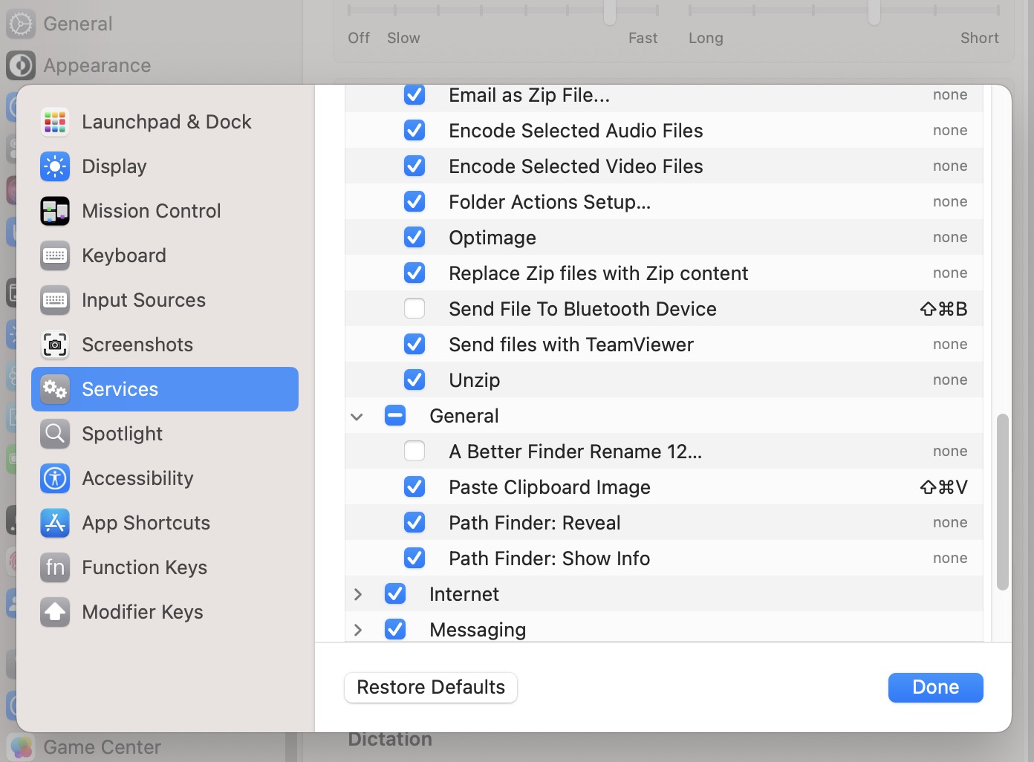The width and height of the screenshot is (1034, 762).
Task: Click Restore Defaults
Action: pyautogui.click(x=430, y=687)
